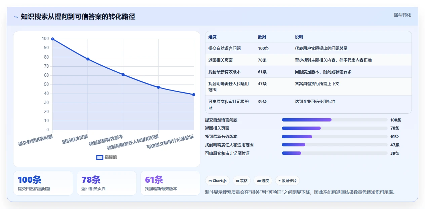This screenshot has height=209, width=425.
Task: Click the chart data point at 61
Action: click(x=123, y=74)
